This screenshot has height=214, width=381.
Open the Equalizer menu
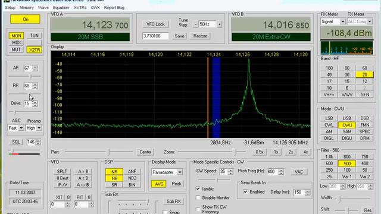pyautogui.click(x=61, y=8)
